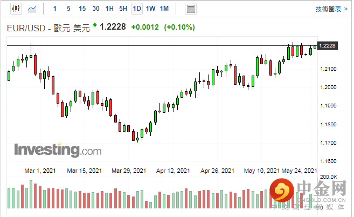Image resolution: width=354 pixels, height=217 pixels.
Task: Click the 1.2228 current price label on axis
Action: point(328,46)
